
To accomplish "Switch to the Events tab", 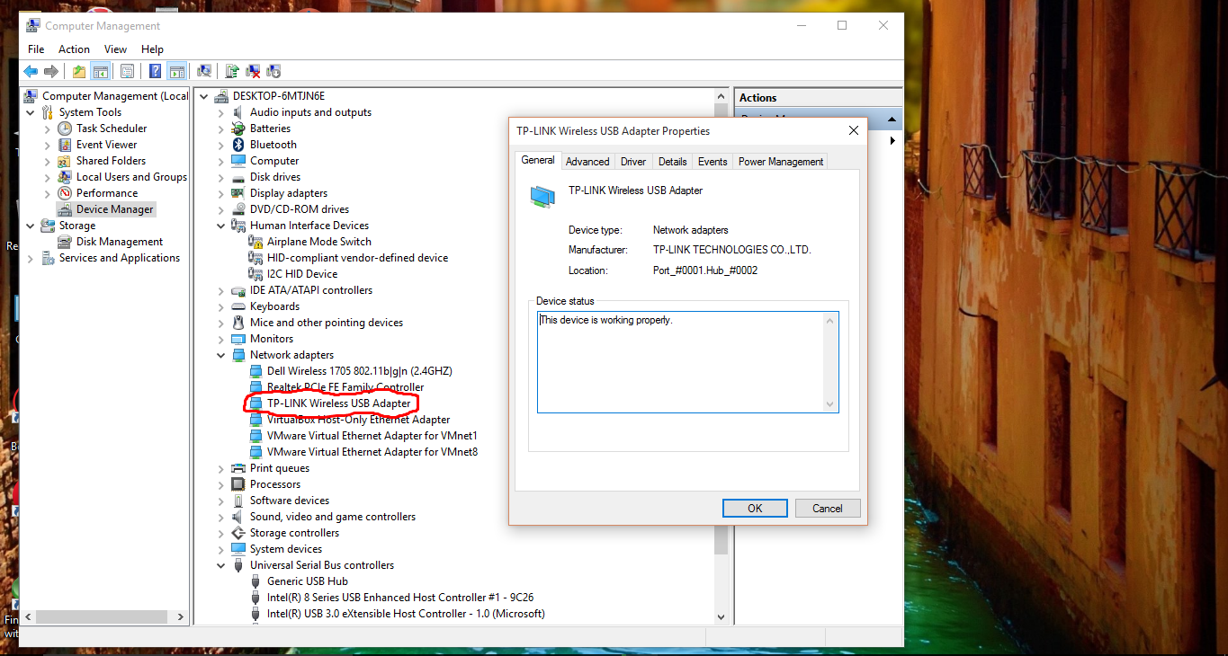I will pyautogui.click(x=713, y=162).
